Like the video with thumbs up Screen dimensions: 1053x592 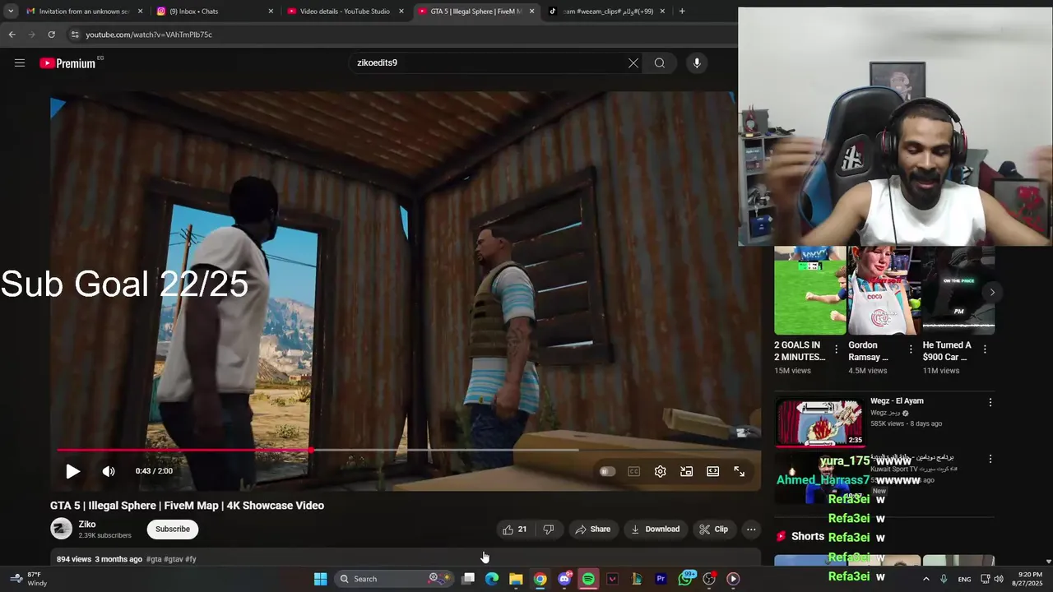pos(515,530)
